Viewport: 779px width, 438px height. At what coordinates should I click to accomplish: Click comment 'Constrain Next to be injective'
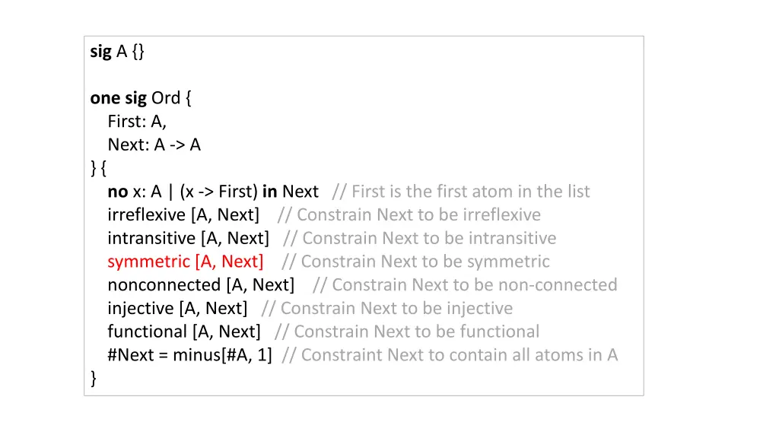(387, 309)
